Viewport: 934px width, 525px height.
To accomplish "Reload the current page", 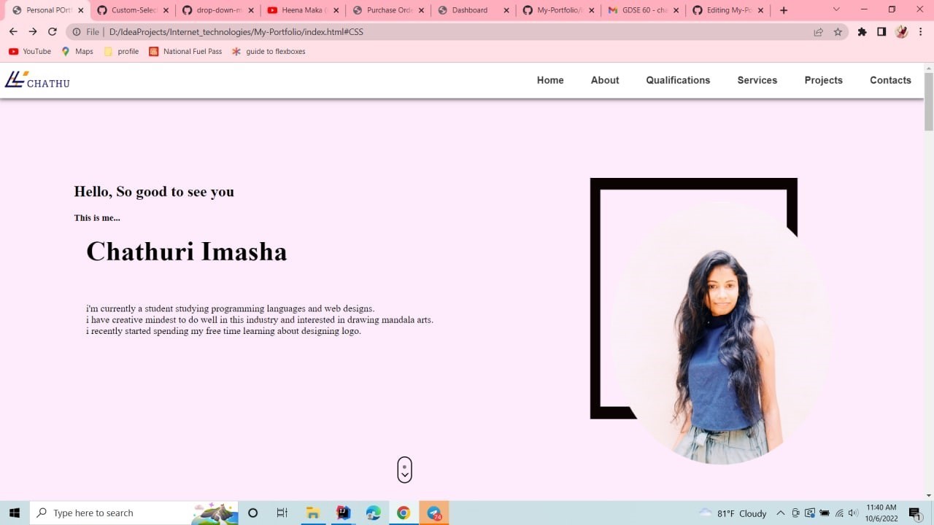I will tap(53, 32).
